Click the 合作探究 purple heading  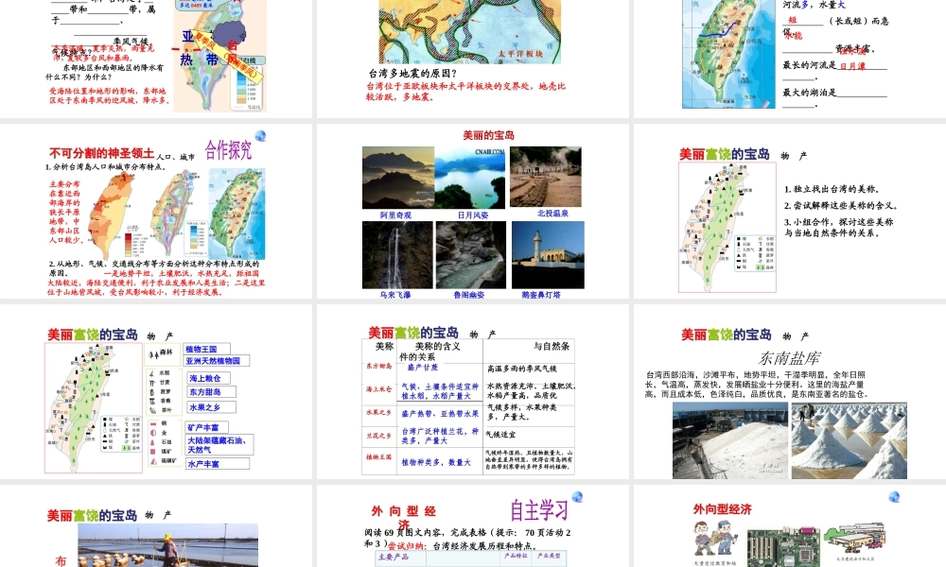(228, 149)
